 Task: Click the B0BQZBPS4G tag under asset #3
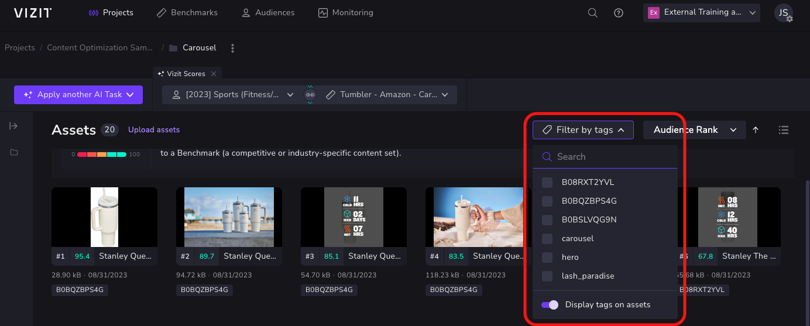[x=329, y=290]
